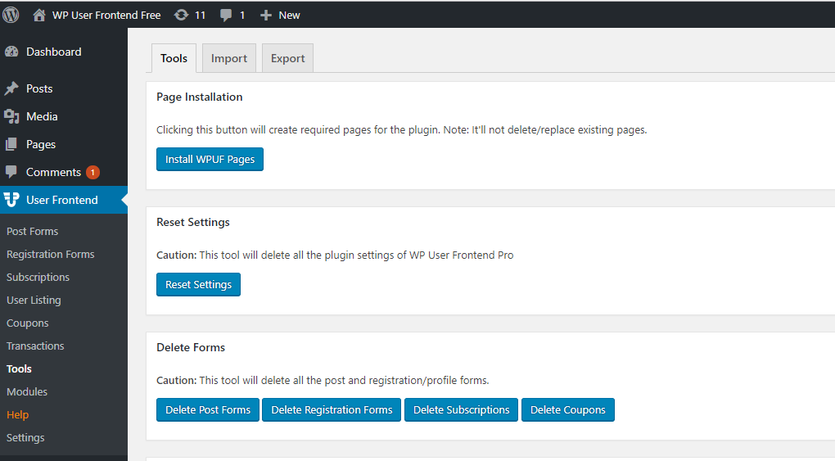Click the Delete Subscriptions button
The height and width of the screenshot is (461, 835).
click(x=461, y=410)
